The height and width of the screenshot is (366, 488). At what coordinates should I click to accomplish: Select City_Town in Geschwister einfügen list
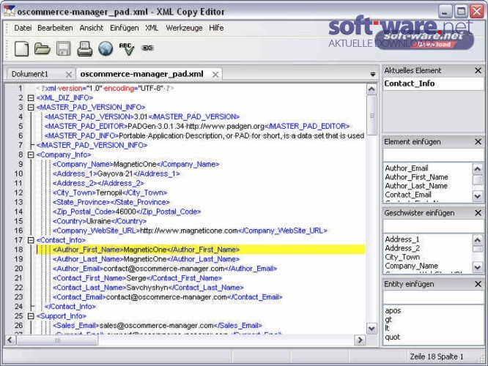(x=402, y=257)
